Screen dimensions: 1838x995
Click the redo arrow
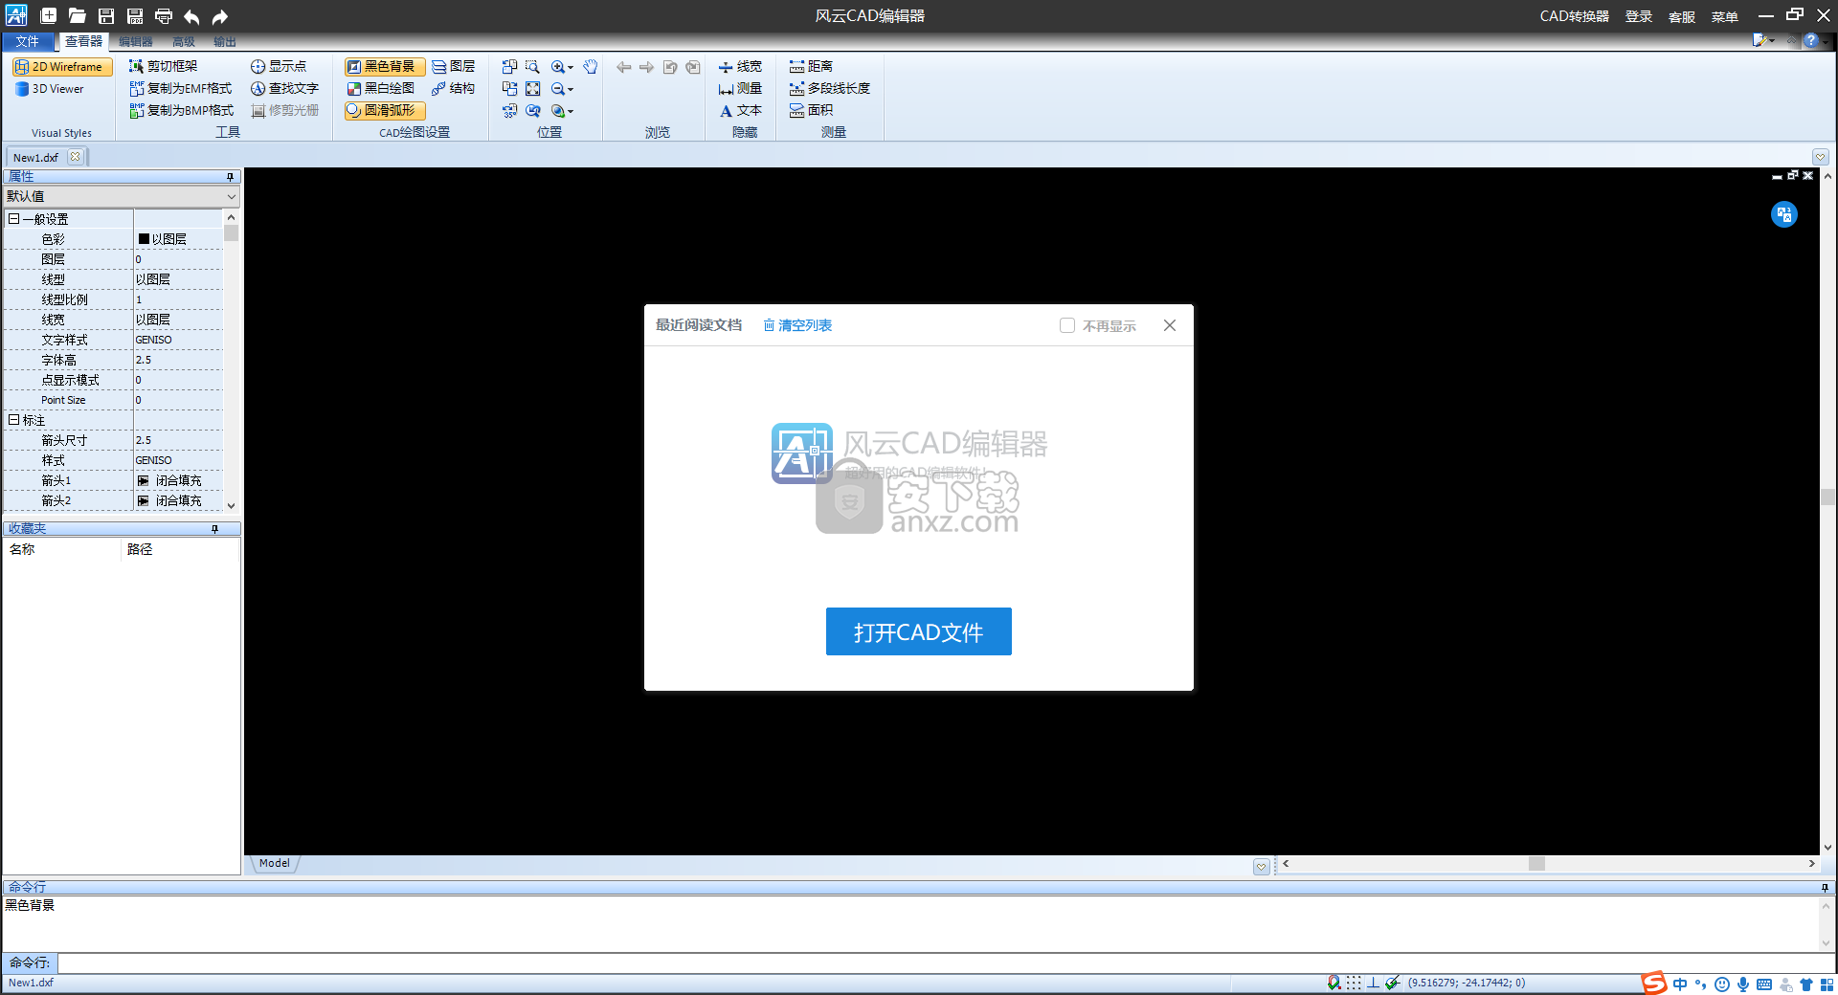tap(220, 15)
